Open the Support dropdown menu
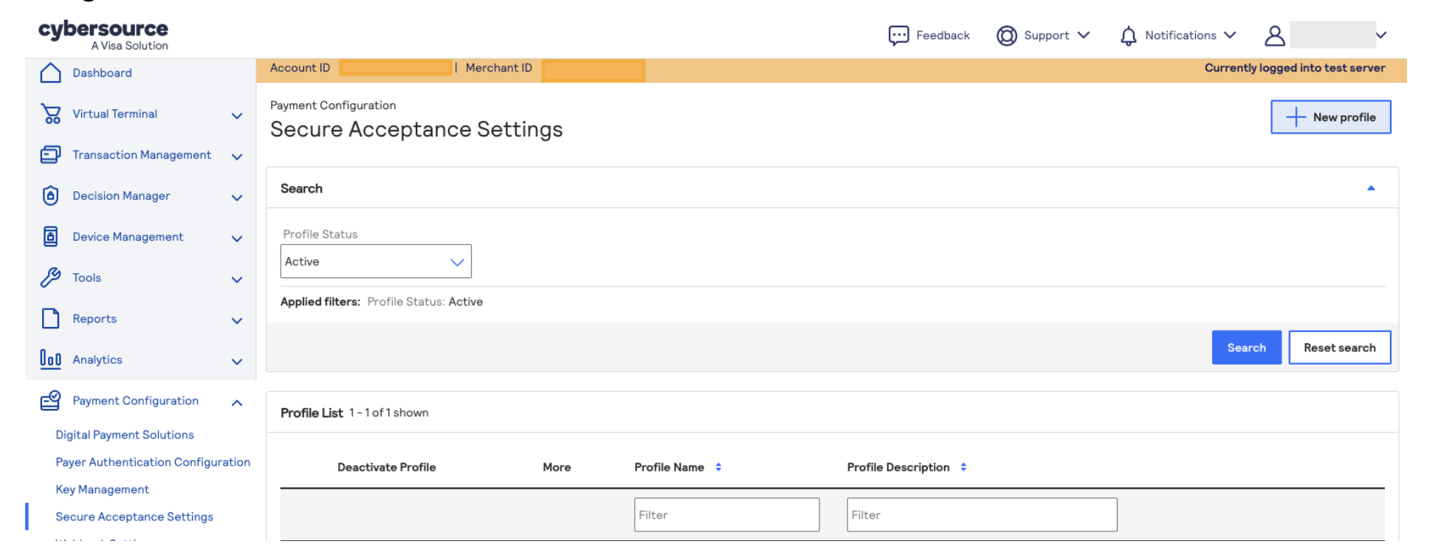 tap(1084, 35)
